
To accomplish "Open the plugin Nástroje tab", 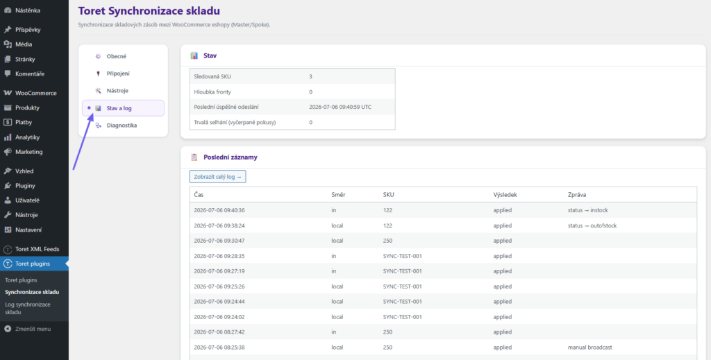I will (x=123, y=91).
